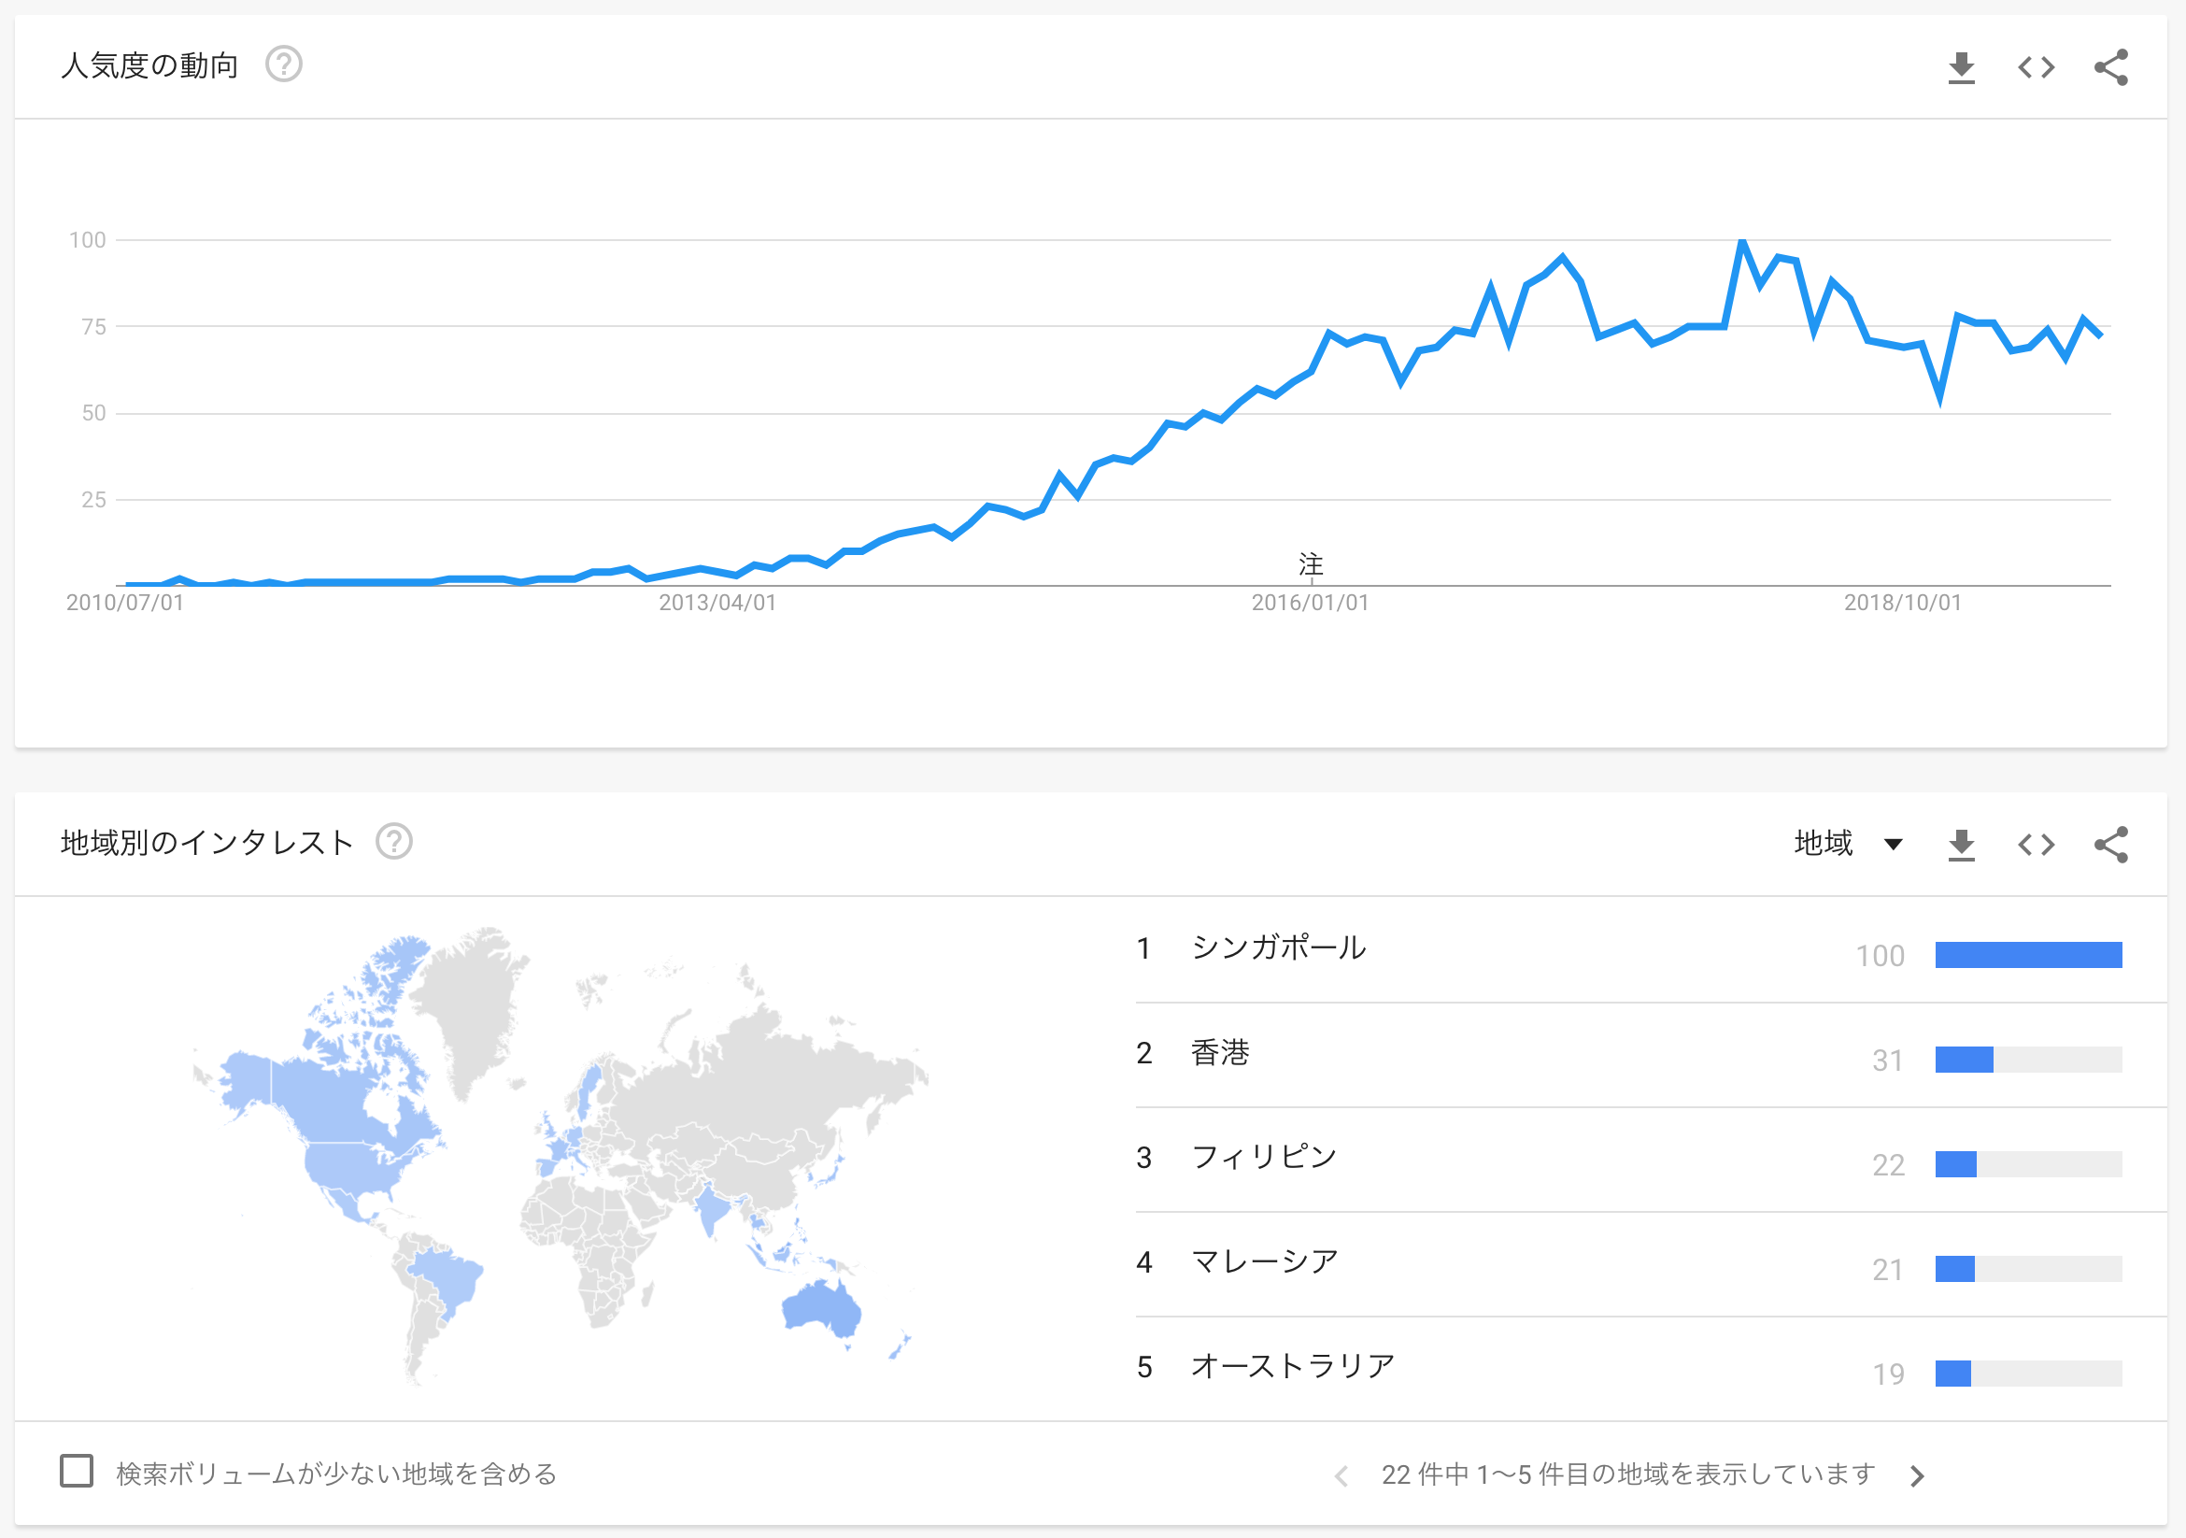This screenshot has width=2186, height=1538.
Task: Open embed code for 地域別のインタレスト
Action: [2036, 844]
